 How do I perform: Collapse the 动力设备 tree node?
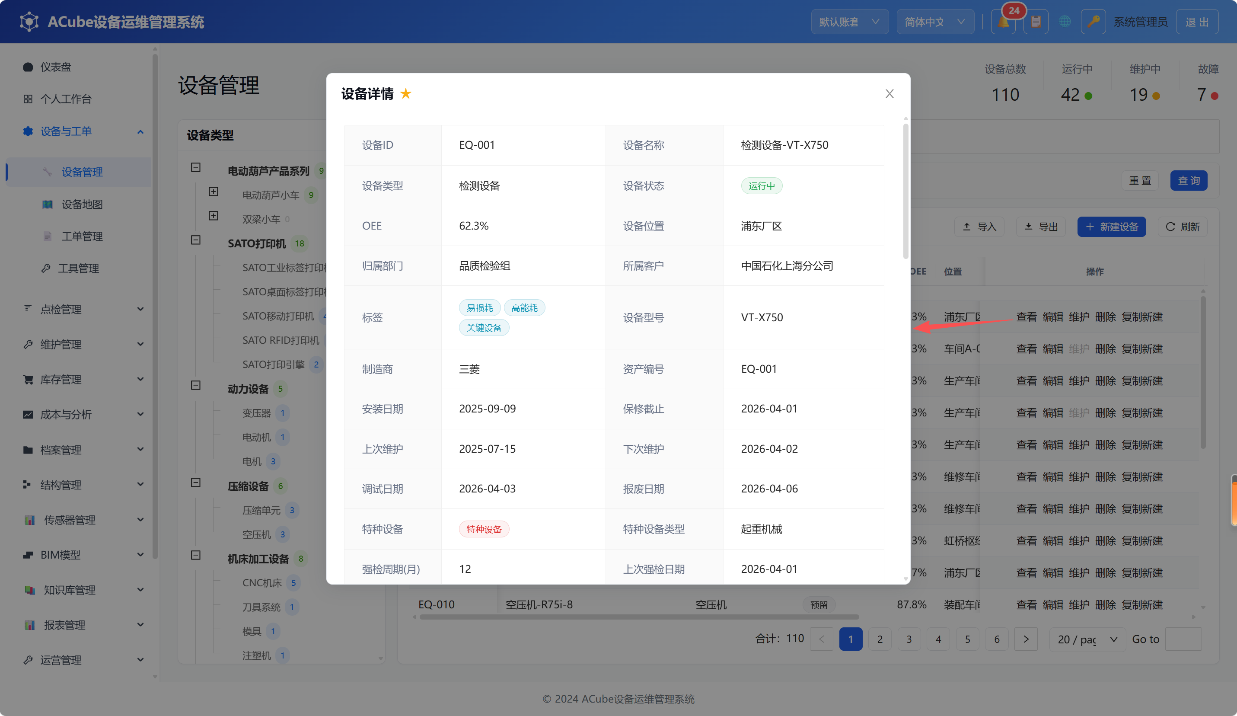[195, 385]
